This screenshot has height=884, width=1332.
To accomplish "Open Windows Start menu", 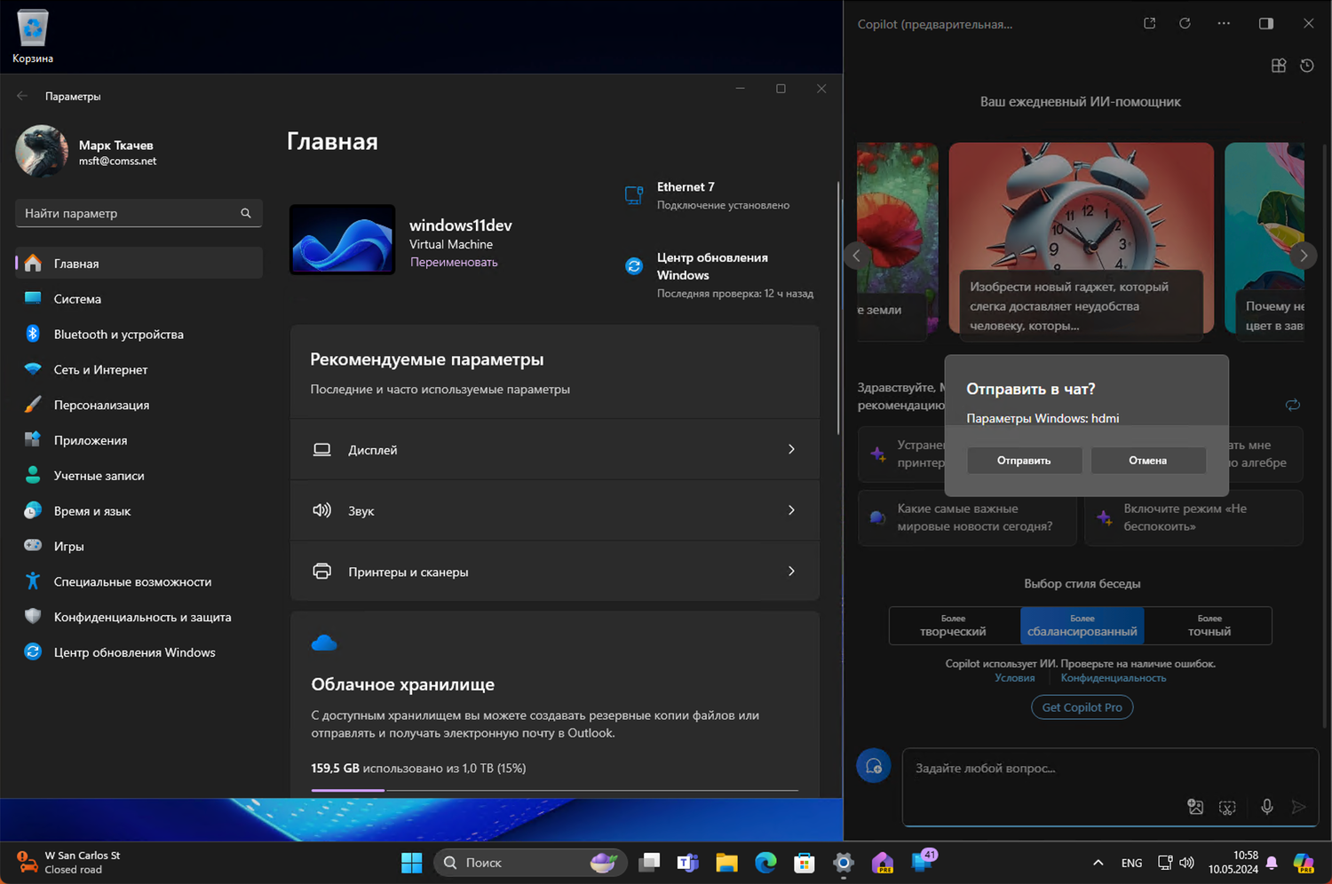I will (x=412, y=863).
